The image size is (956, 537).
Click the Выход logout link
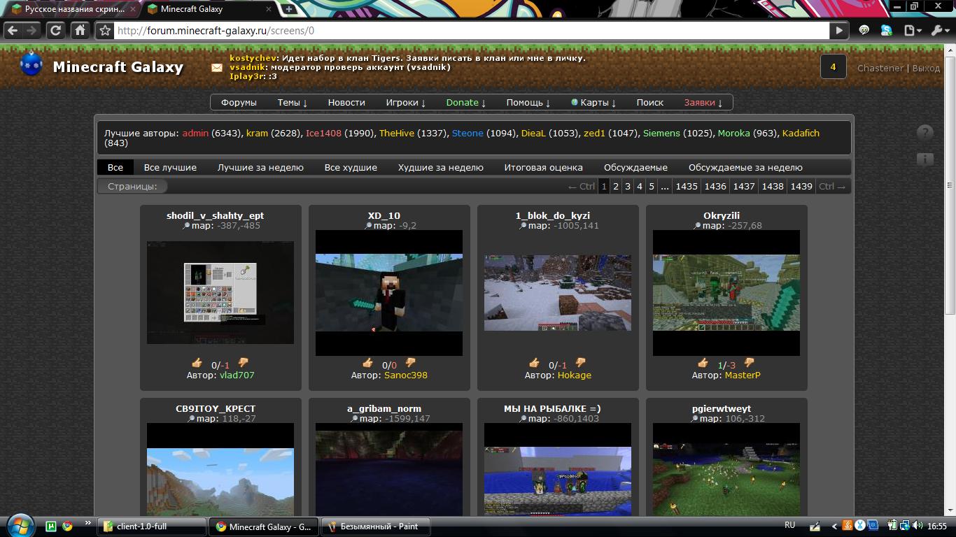tap(926, 68)
